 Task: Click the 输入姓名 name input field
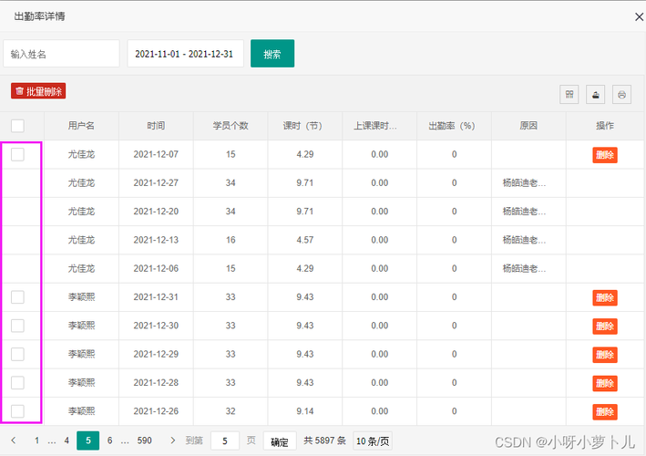61,54
